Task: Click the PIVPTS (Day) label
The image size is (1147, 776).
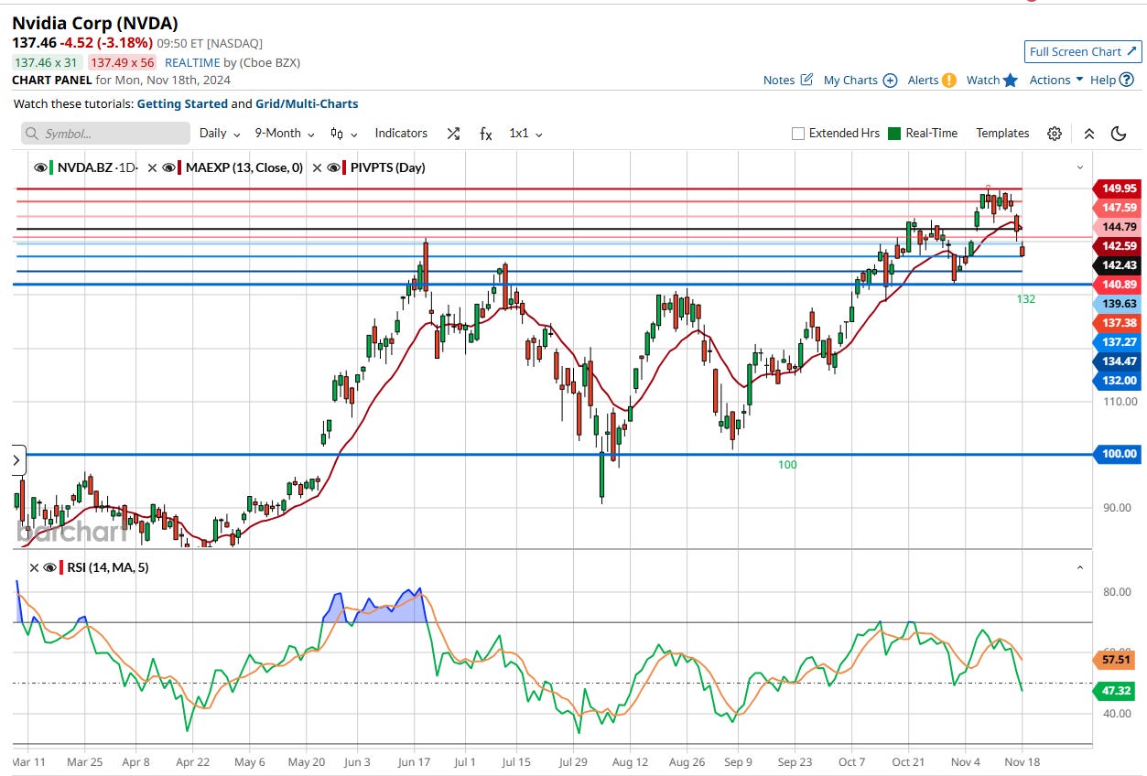Action: coord(387,167)
